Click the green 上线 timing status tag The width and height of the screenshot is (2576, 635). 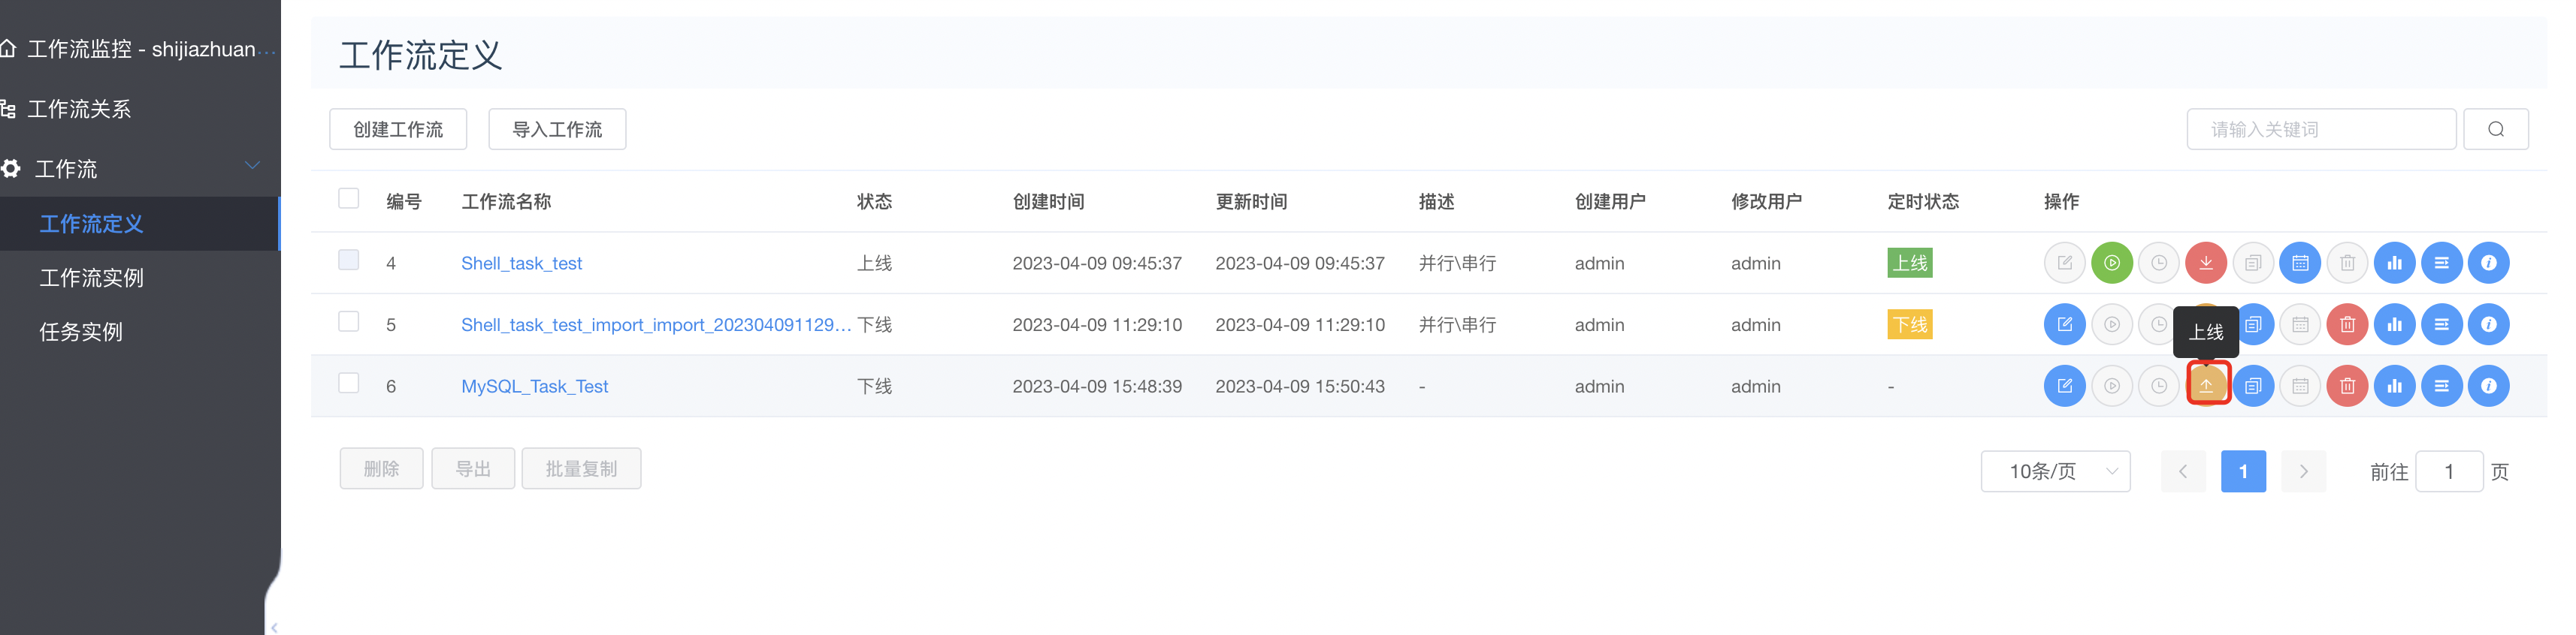[x=1909, y=263]
